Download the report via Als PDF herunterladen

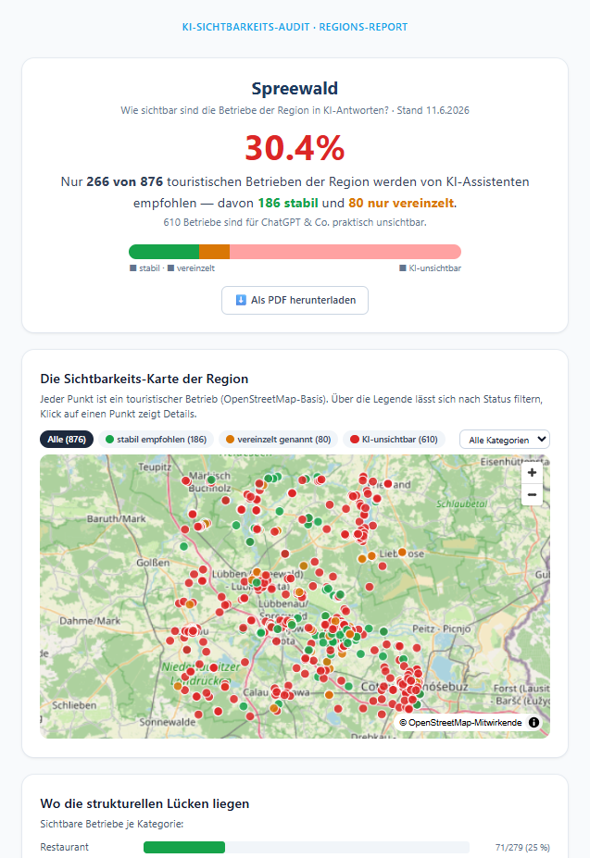pyautogui.click(x=295, y=300)
